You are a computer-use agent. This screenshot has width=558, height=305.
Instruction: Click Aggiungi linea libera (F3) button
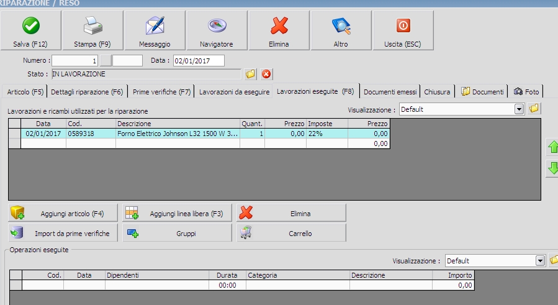[x=178, y=213]
